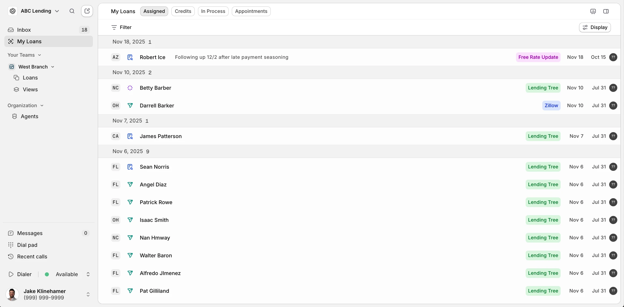
Task: Open the Appointments tab
Action: point(251,11)
